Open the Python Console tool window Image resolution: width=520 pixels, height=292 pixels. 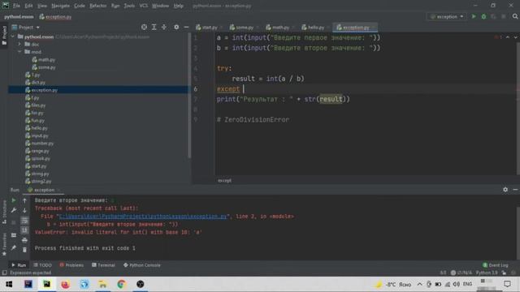(x=142, y=265)
